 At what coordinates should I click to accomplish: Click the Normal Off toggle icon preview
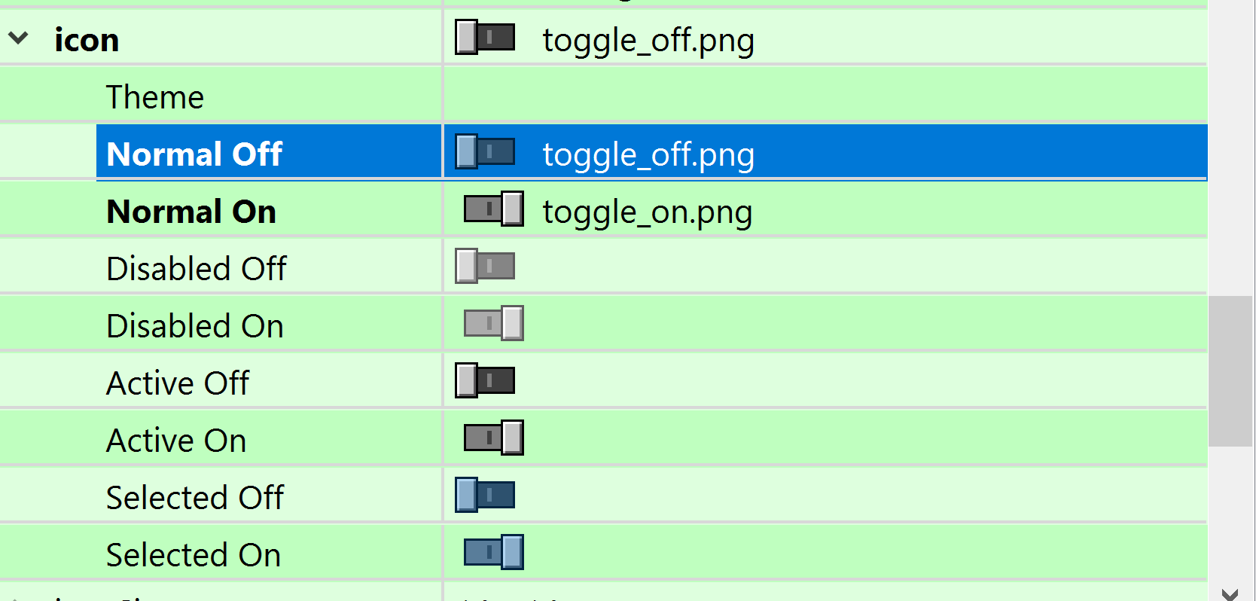point(485,152)
